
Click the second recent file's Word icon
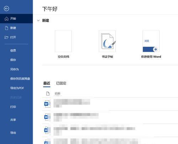47,117
